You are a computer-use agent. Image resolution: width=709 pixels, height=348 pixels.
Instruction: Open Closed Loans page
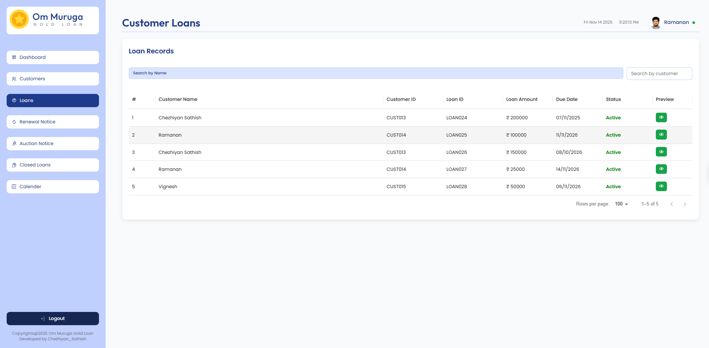pos(52,165)
